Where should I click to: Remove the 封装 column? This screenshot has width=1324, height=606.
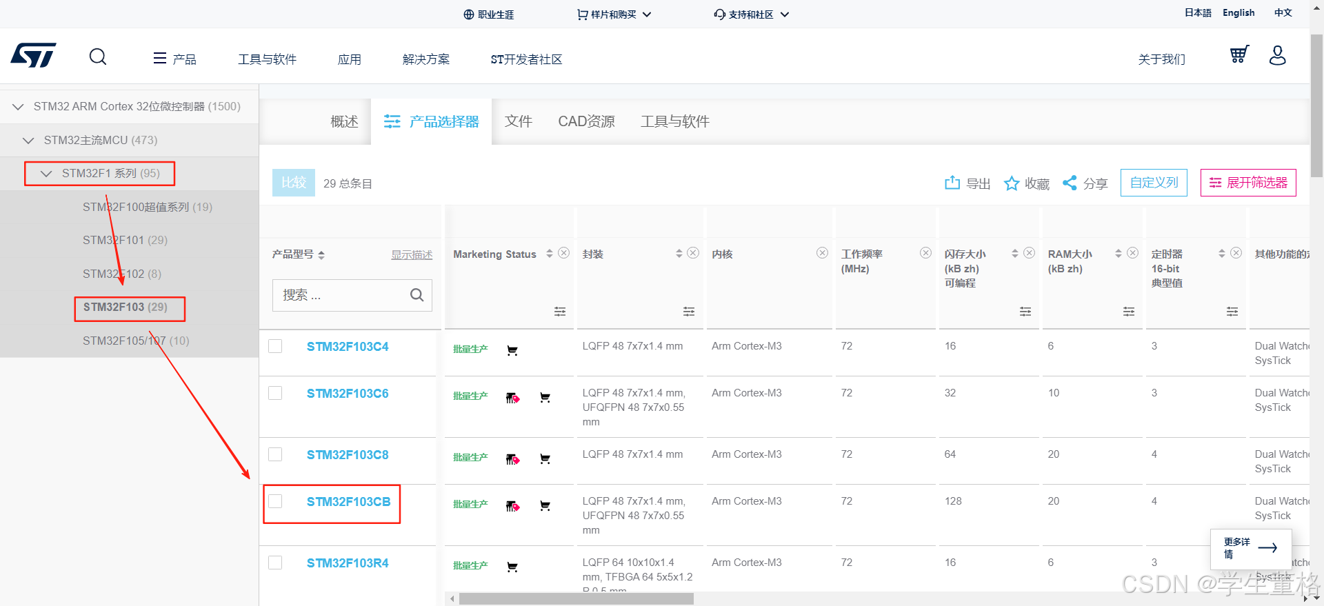[693, 253]
